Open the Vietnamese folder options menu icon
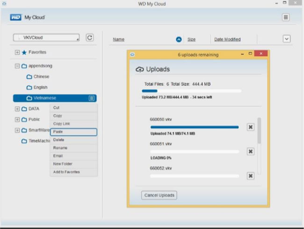The width and height of the screenshot is (304, 229). click(92, 98)
